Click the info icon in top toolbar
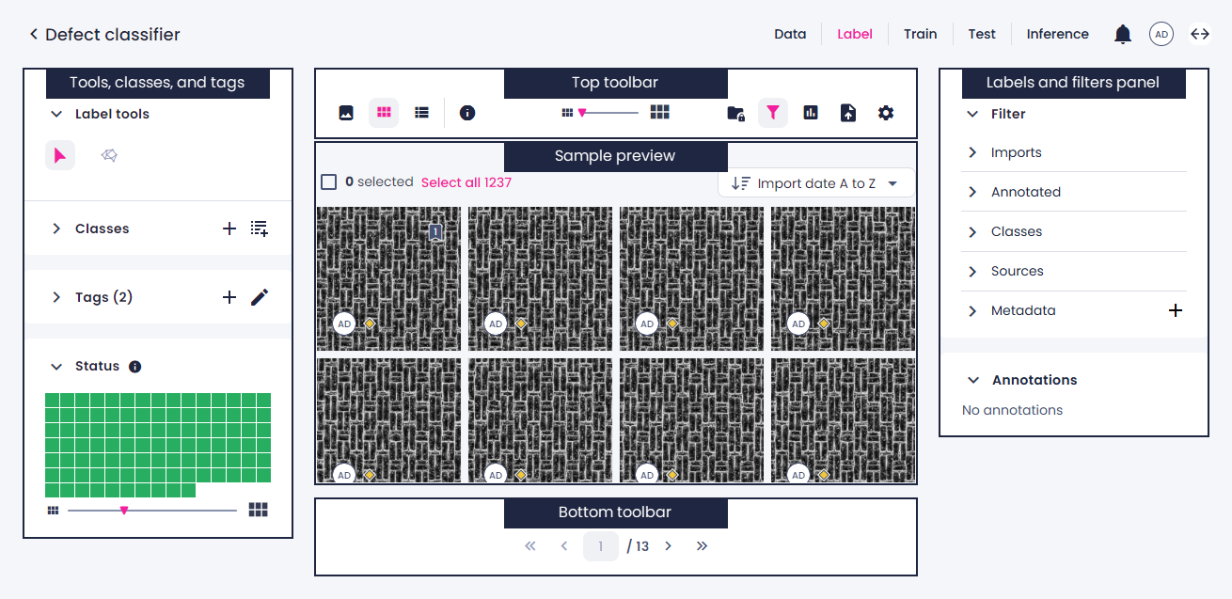The height and width of the screenshot is (599, 1232). point(467,113)
